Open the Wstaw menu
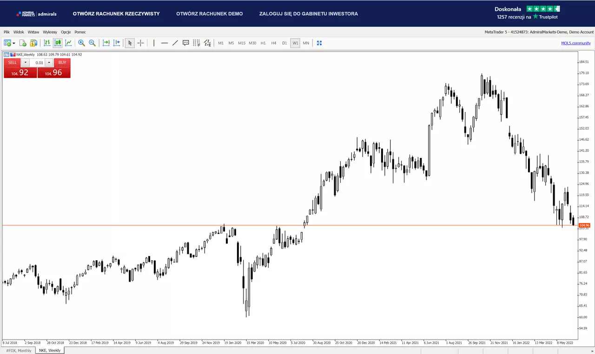 (33, 32)
